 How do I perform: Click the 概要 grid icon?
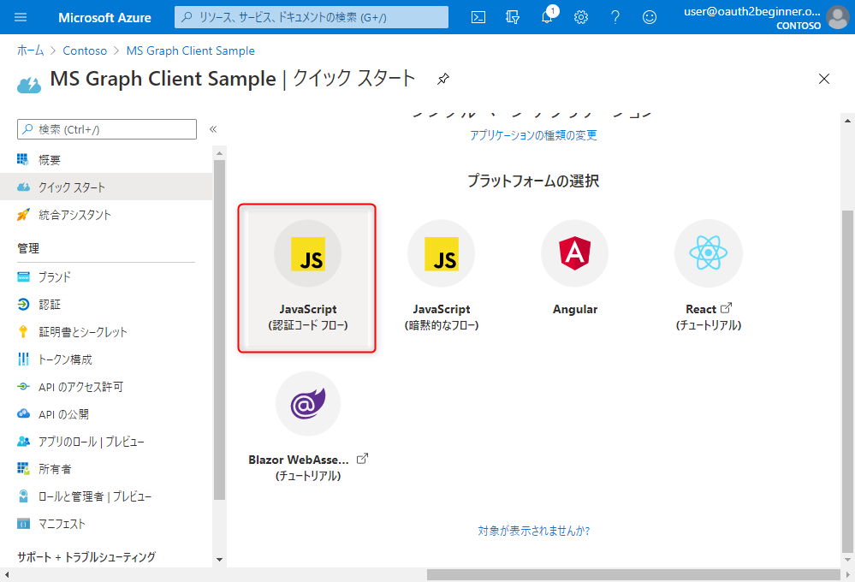23,159
